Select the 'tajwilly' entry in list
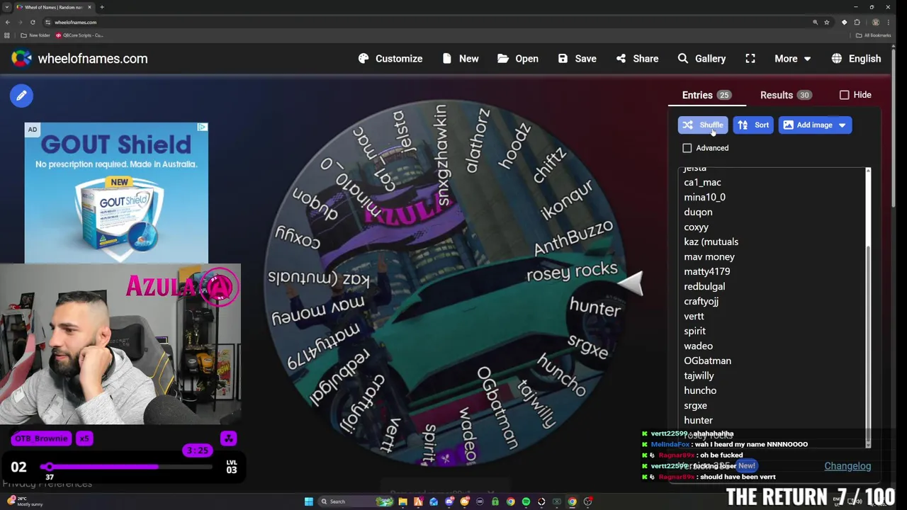This screenshot has height=510, width=907. coord(699,375)
